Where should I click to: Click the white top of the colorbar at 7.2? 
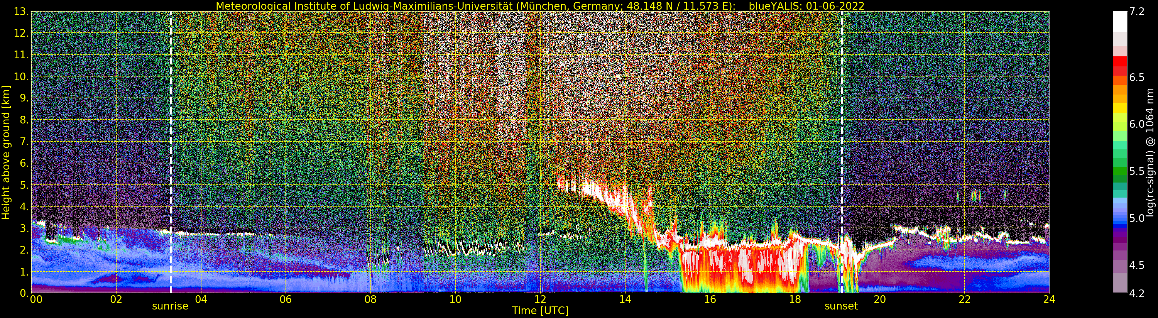click(1120, 21)
